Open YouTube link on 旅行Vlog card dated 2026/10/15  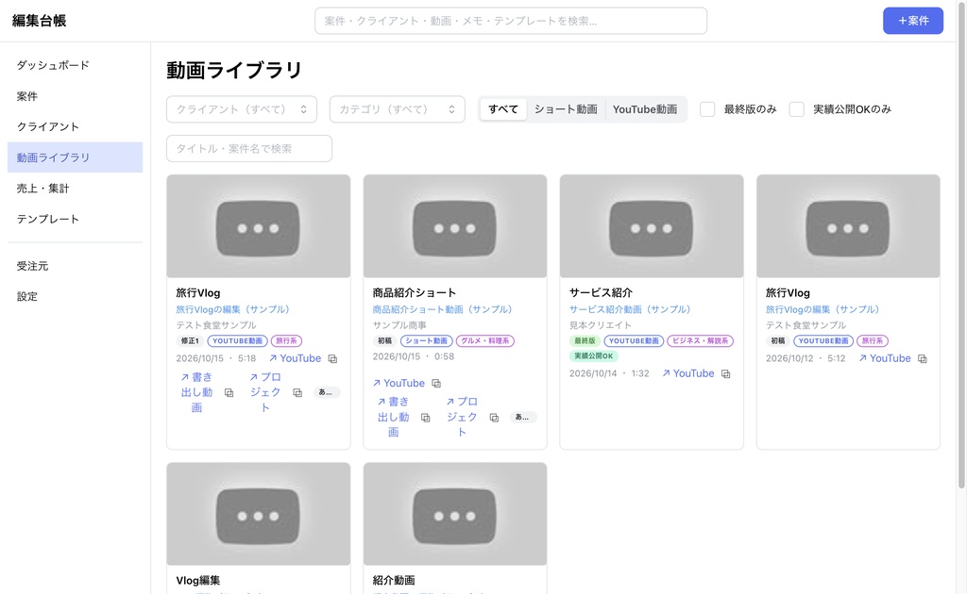[295, 358]
